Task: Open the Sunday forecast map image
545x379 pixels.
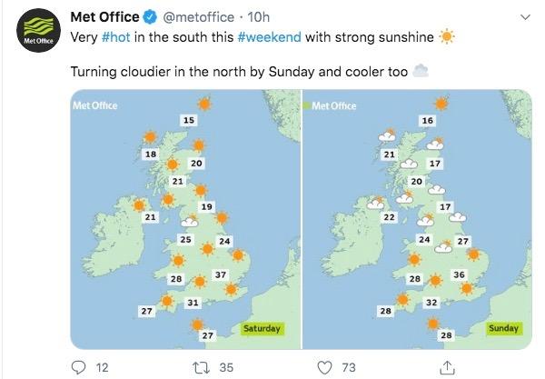Action: point(417,219)
